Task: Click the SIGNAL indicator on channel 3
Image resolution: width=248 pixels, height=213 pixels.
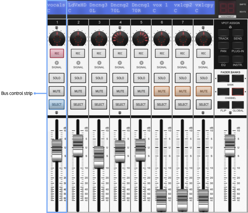Action: tap(99, 63)
